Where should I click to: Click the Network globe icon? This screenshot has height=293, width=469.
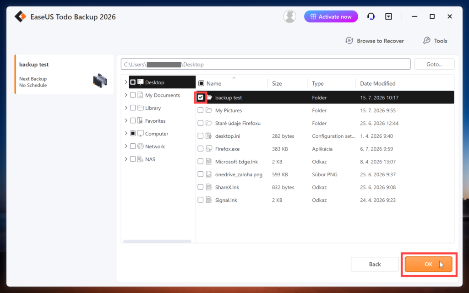[140, 146]
